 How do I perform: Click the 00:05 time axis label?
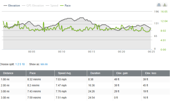click(x=32, y=52)
